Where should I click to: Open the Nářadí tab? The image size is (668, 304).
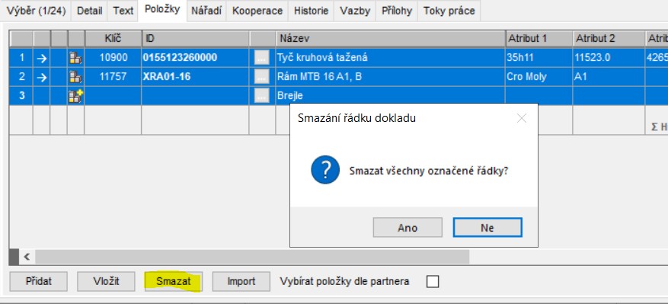(206, 11)
